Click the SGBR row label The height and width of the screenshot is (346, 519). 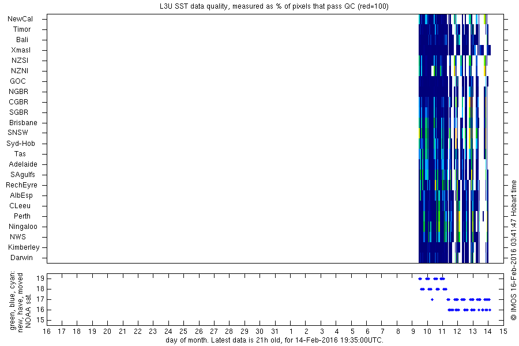pos(19,112)
